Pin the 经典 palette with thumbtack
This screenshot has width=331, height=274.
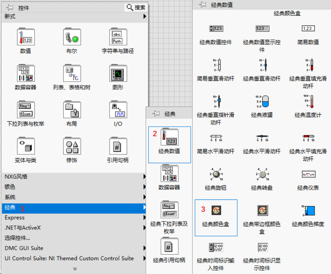[x=156, y=114]
